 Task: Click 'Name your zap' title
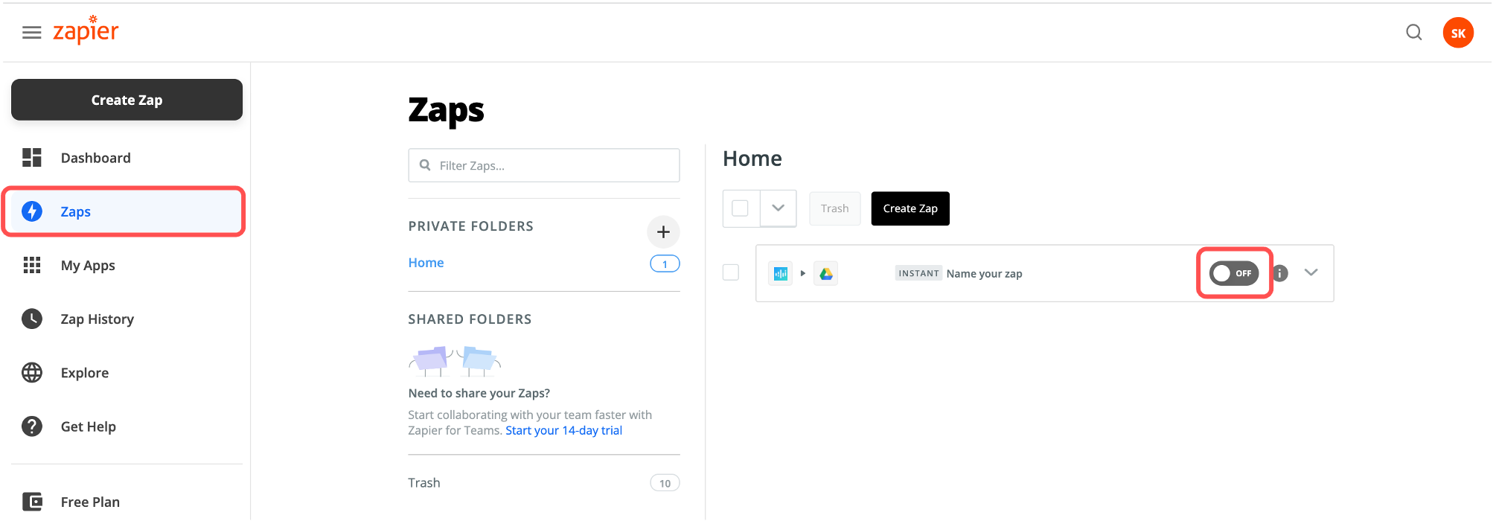click(x=984, y=273)
